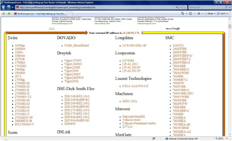Open the zoom level dropdown arrow
This screenshot has width=232, height=141.
[227, 139]
